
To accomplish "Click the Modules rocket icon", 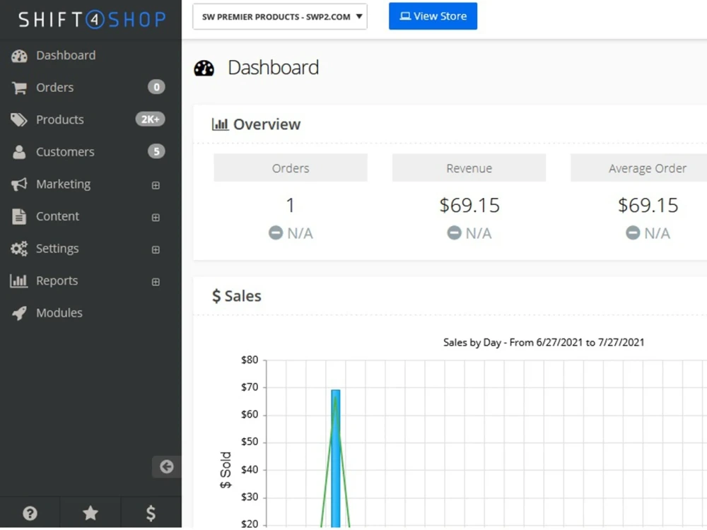I will coord(19,313).
